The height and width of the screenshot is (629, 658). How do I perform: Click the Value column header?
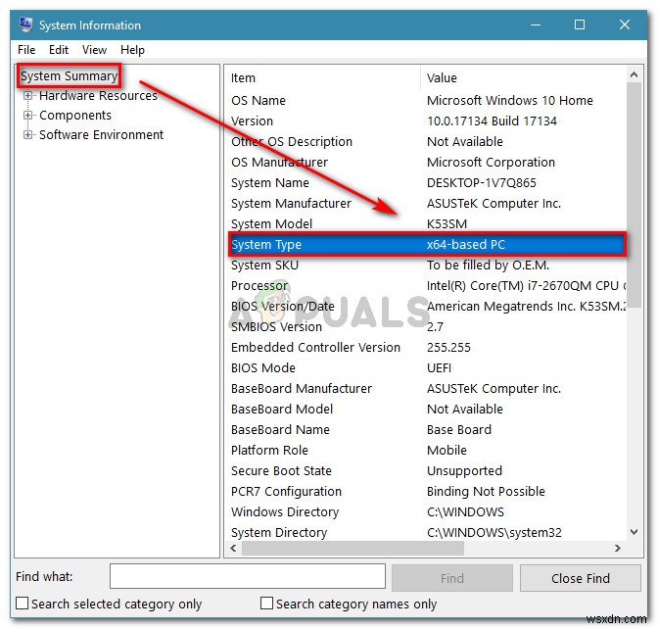(523, 78)
